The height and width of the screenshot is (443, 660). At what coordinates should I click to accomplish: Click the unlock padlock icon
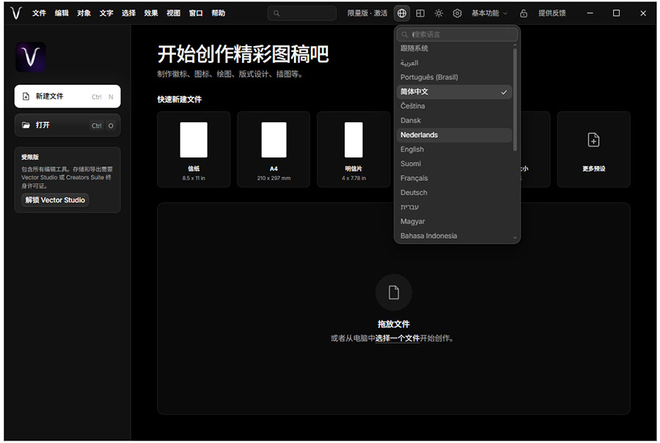[523, 13]
